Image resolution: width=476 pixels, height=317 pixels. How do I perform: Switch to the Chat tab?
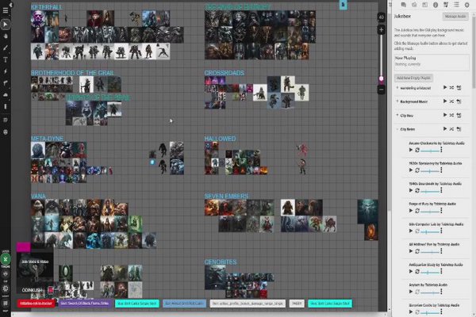click(404, 5)
